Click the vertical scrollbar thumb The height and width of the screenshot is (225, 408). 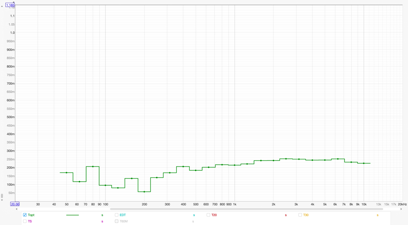[2, 196]
